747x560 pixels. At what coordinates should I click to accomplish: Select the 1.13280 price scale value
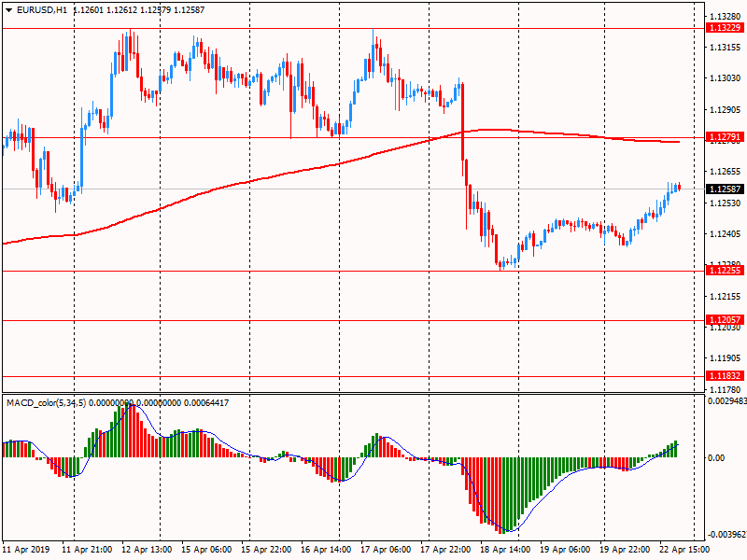click(x=726, y=17)
